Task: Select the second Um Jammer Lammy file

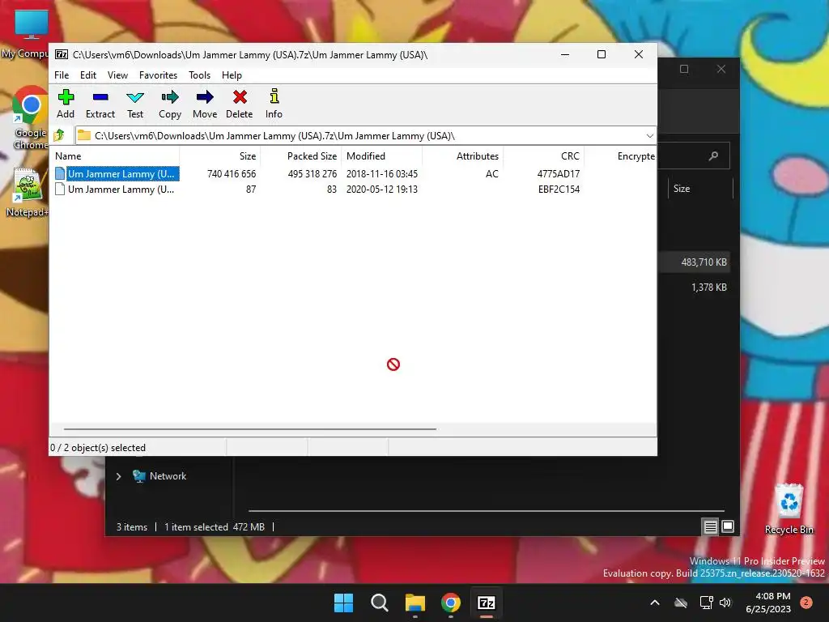Action: 121,190
